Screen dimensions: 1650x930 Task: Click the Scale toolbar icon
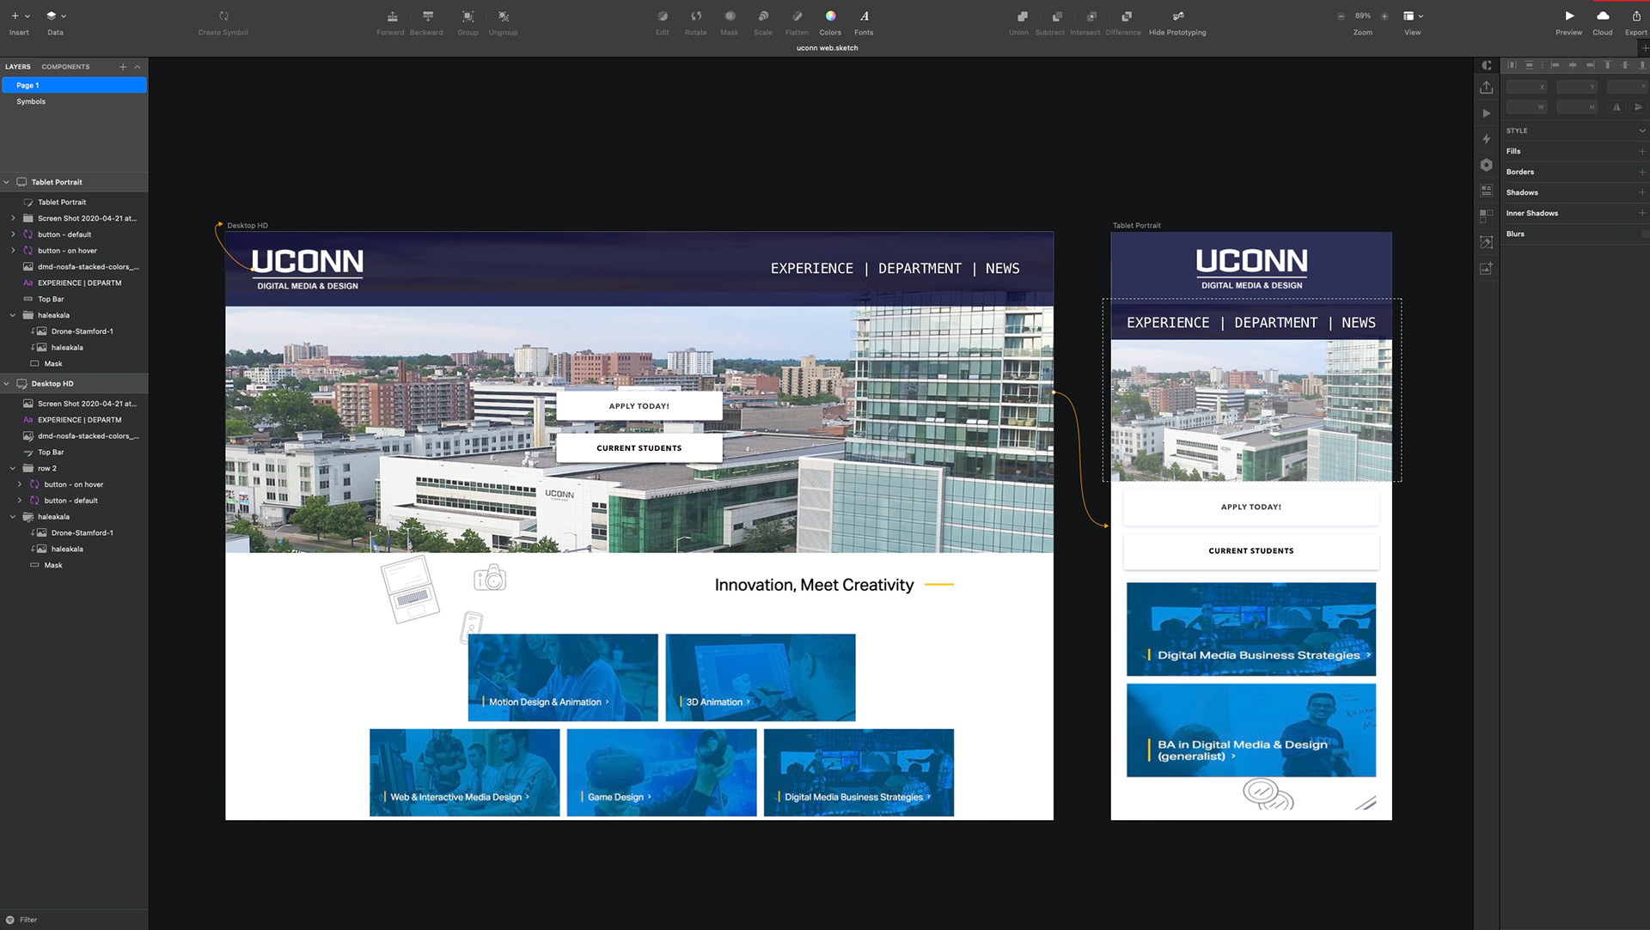763,16
